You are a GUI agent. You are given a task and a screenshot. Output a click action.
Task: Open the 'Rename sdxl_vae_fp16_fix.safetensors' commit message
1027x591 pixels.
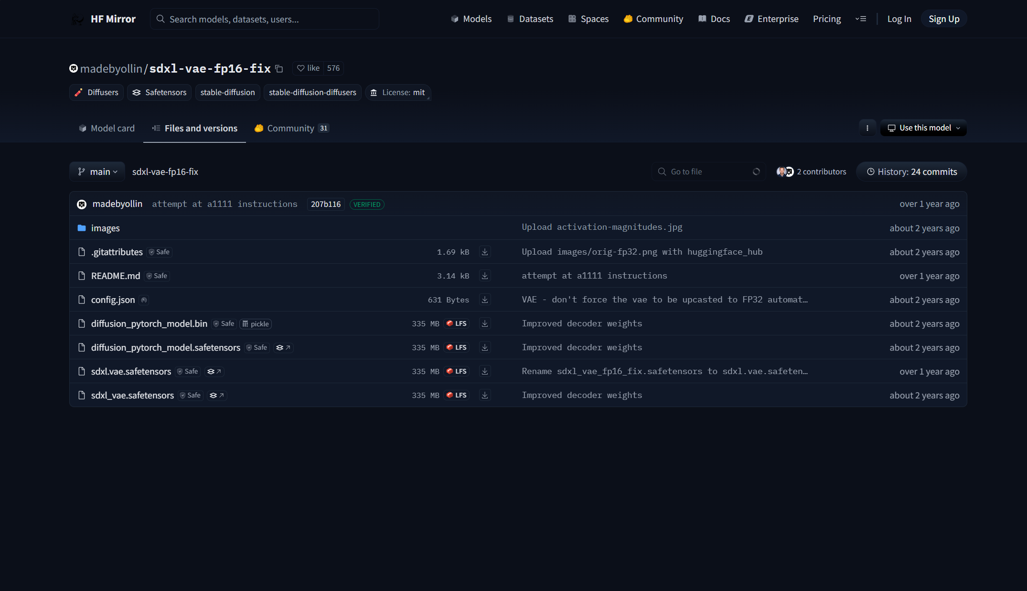click(x=665, y=371)
